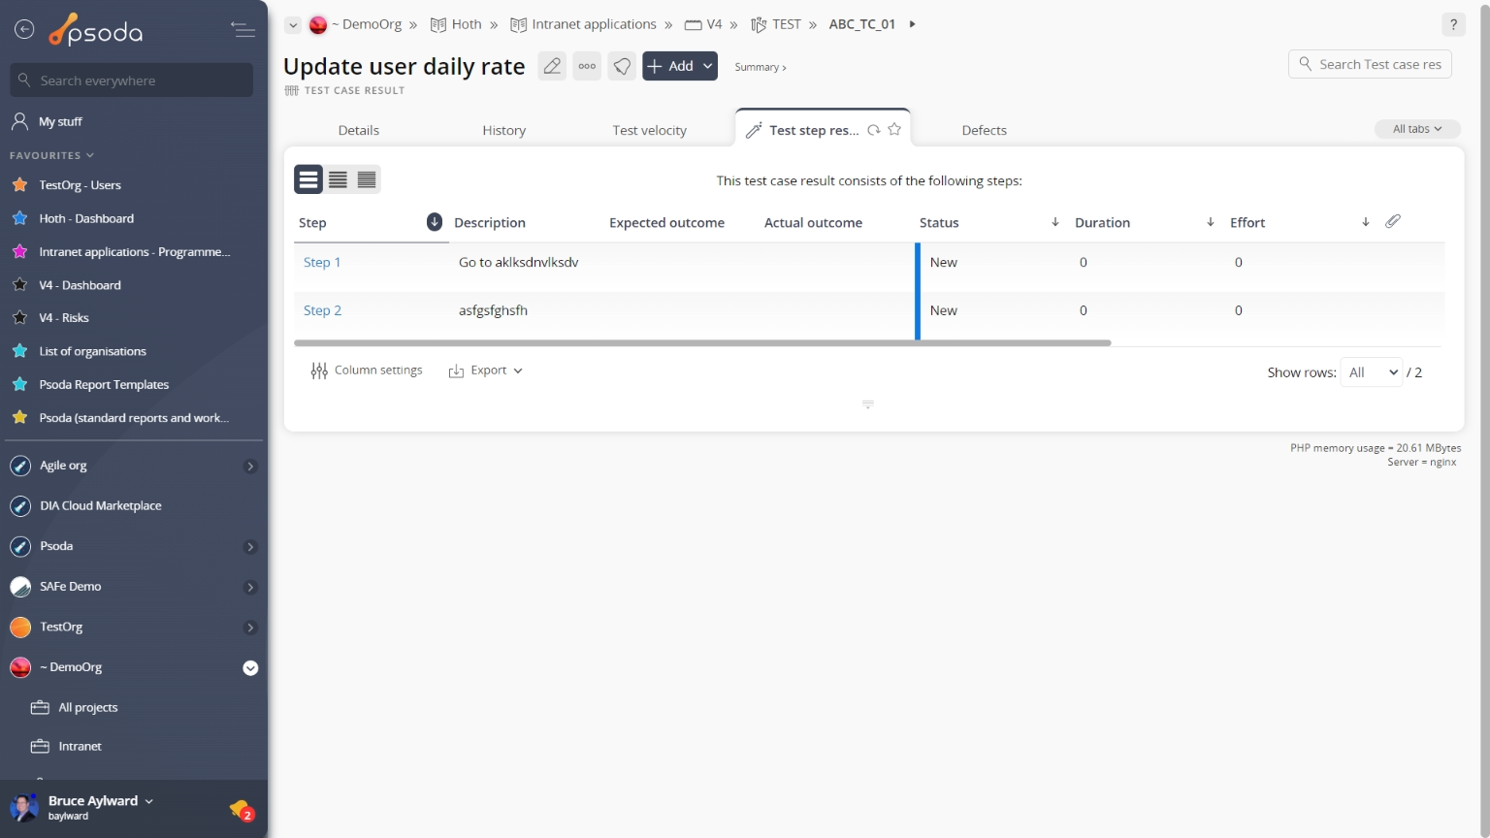Screen dimensions: 1490x838
Task: Open Hoth - Dashboard favourite
Action: pos(86,219)
